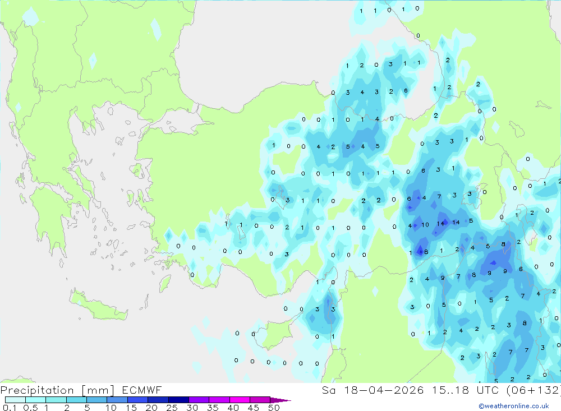Click the legend swatch between 10 and 15

117,400
